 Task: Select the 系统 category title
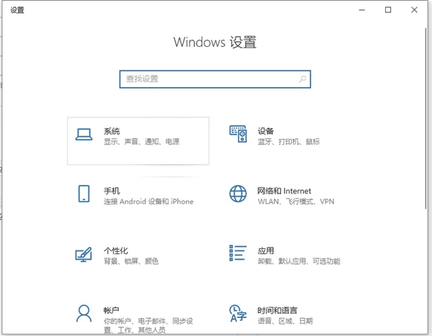[x=112, y=131]
